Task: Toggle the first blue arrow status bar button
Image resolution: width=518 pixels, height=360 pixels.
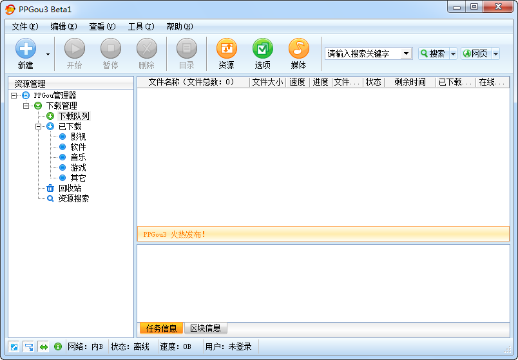Action: 14,346
